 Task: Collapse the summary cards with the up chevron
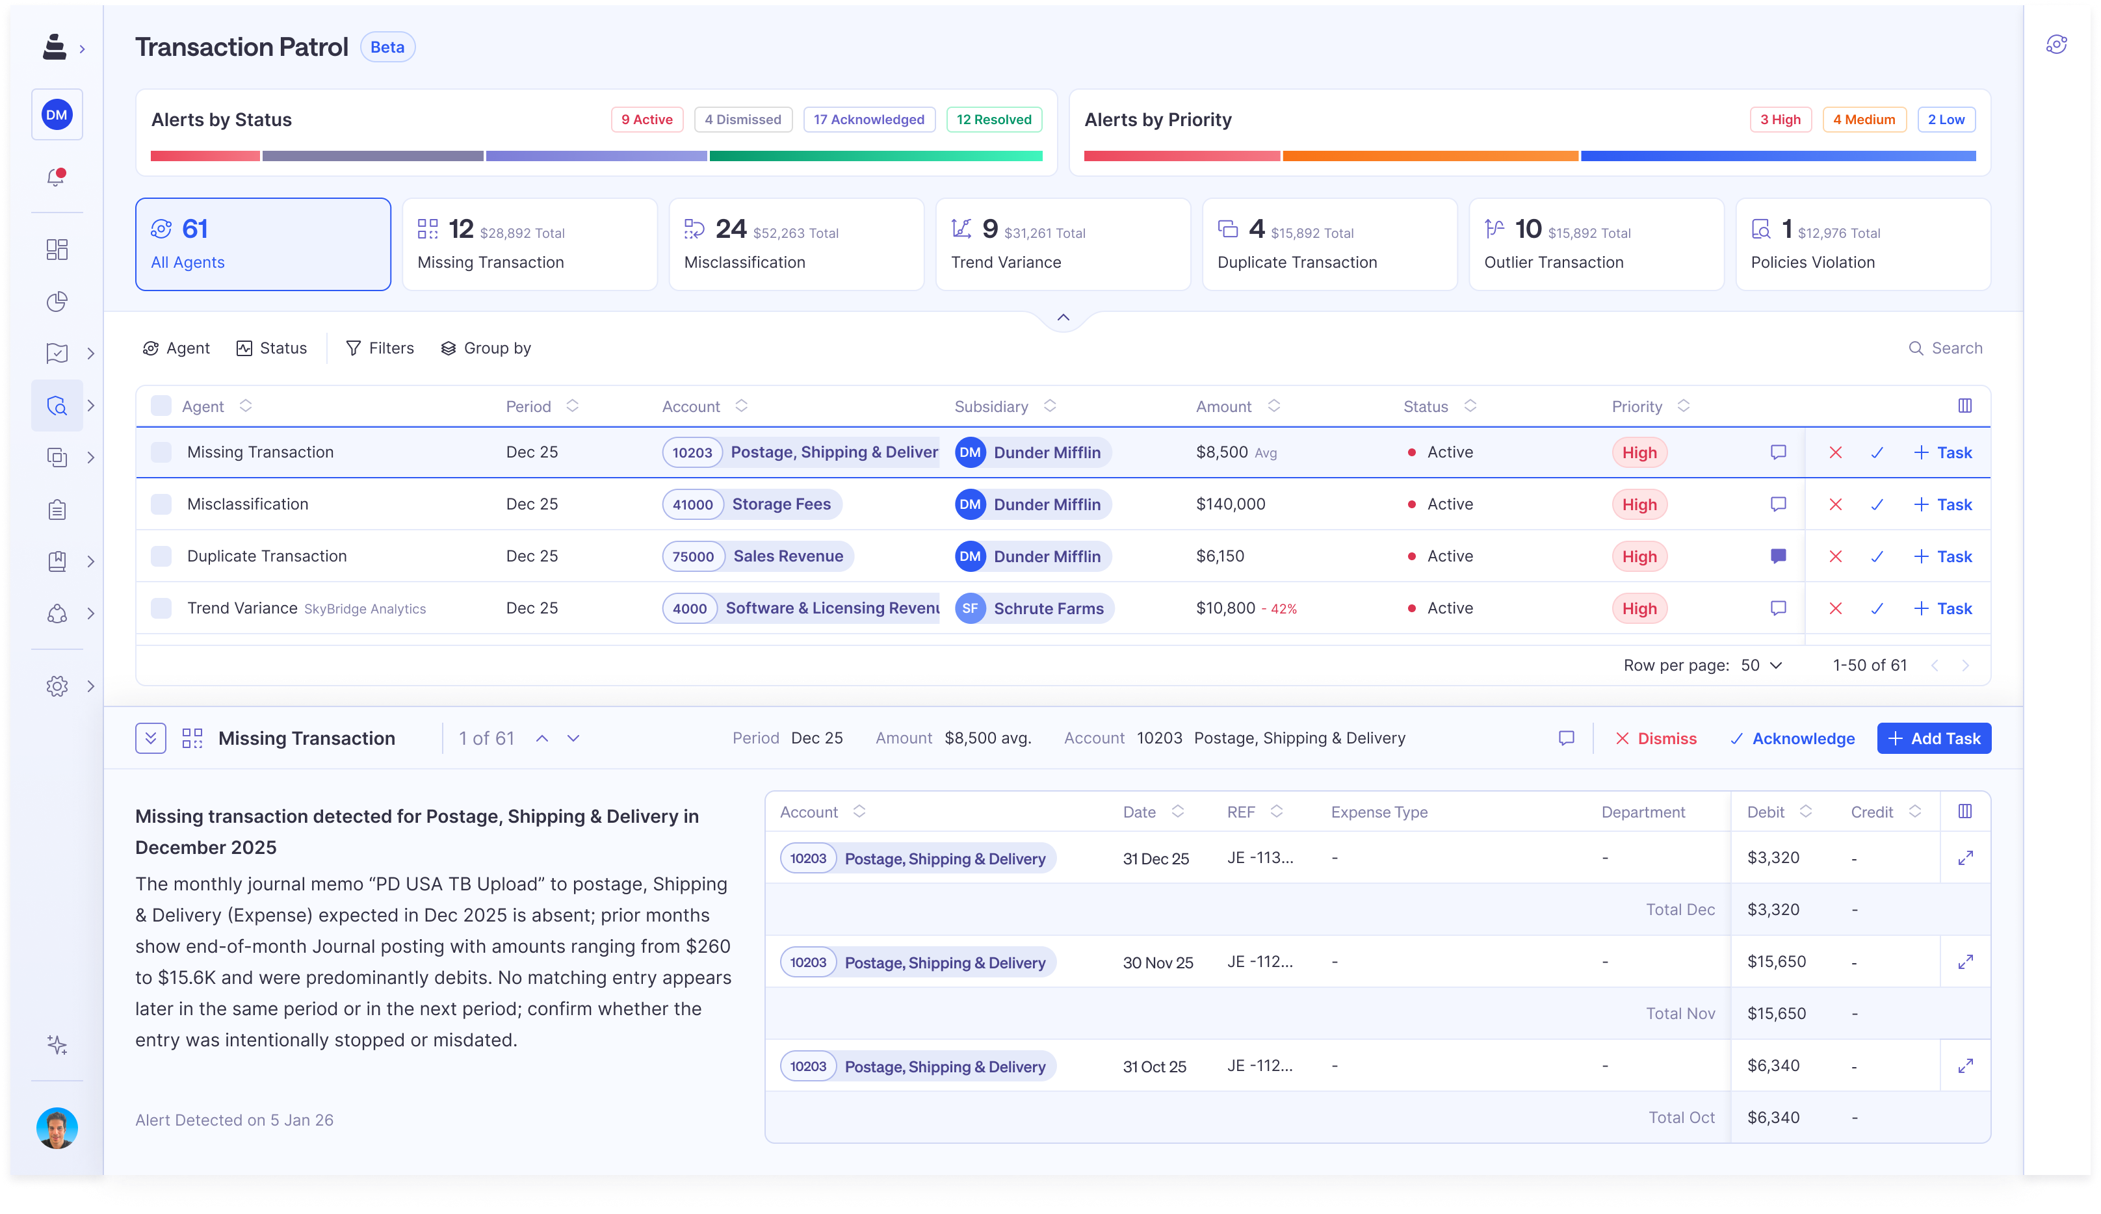1063,318
